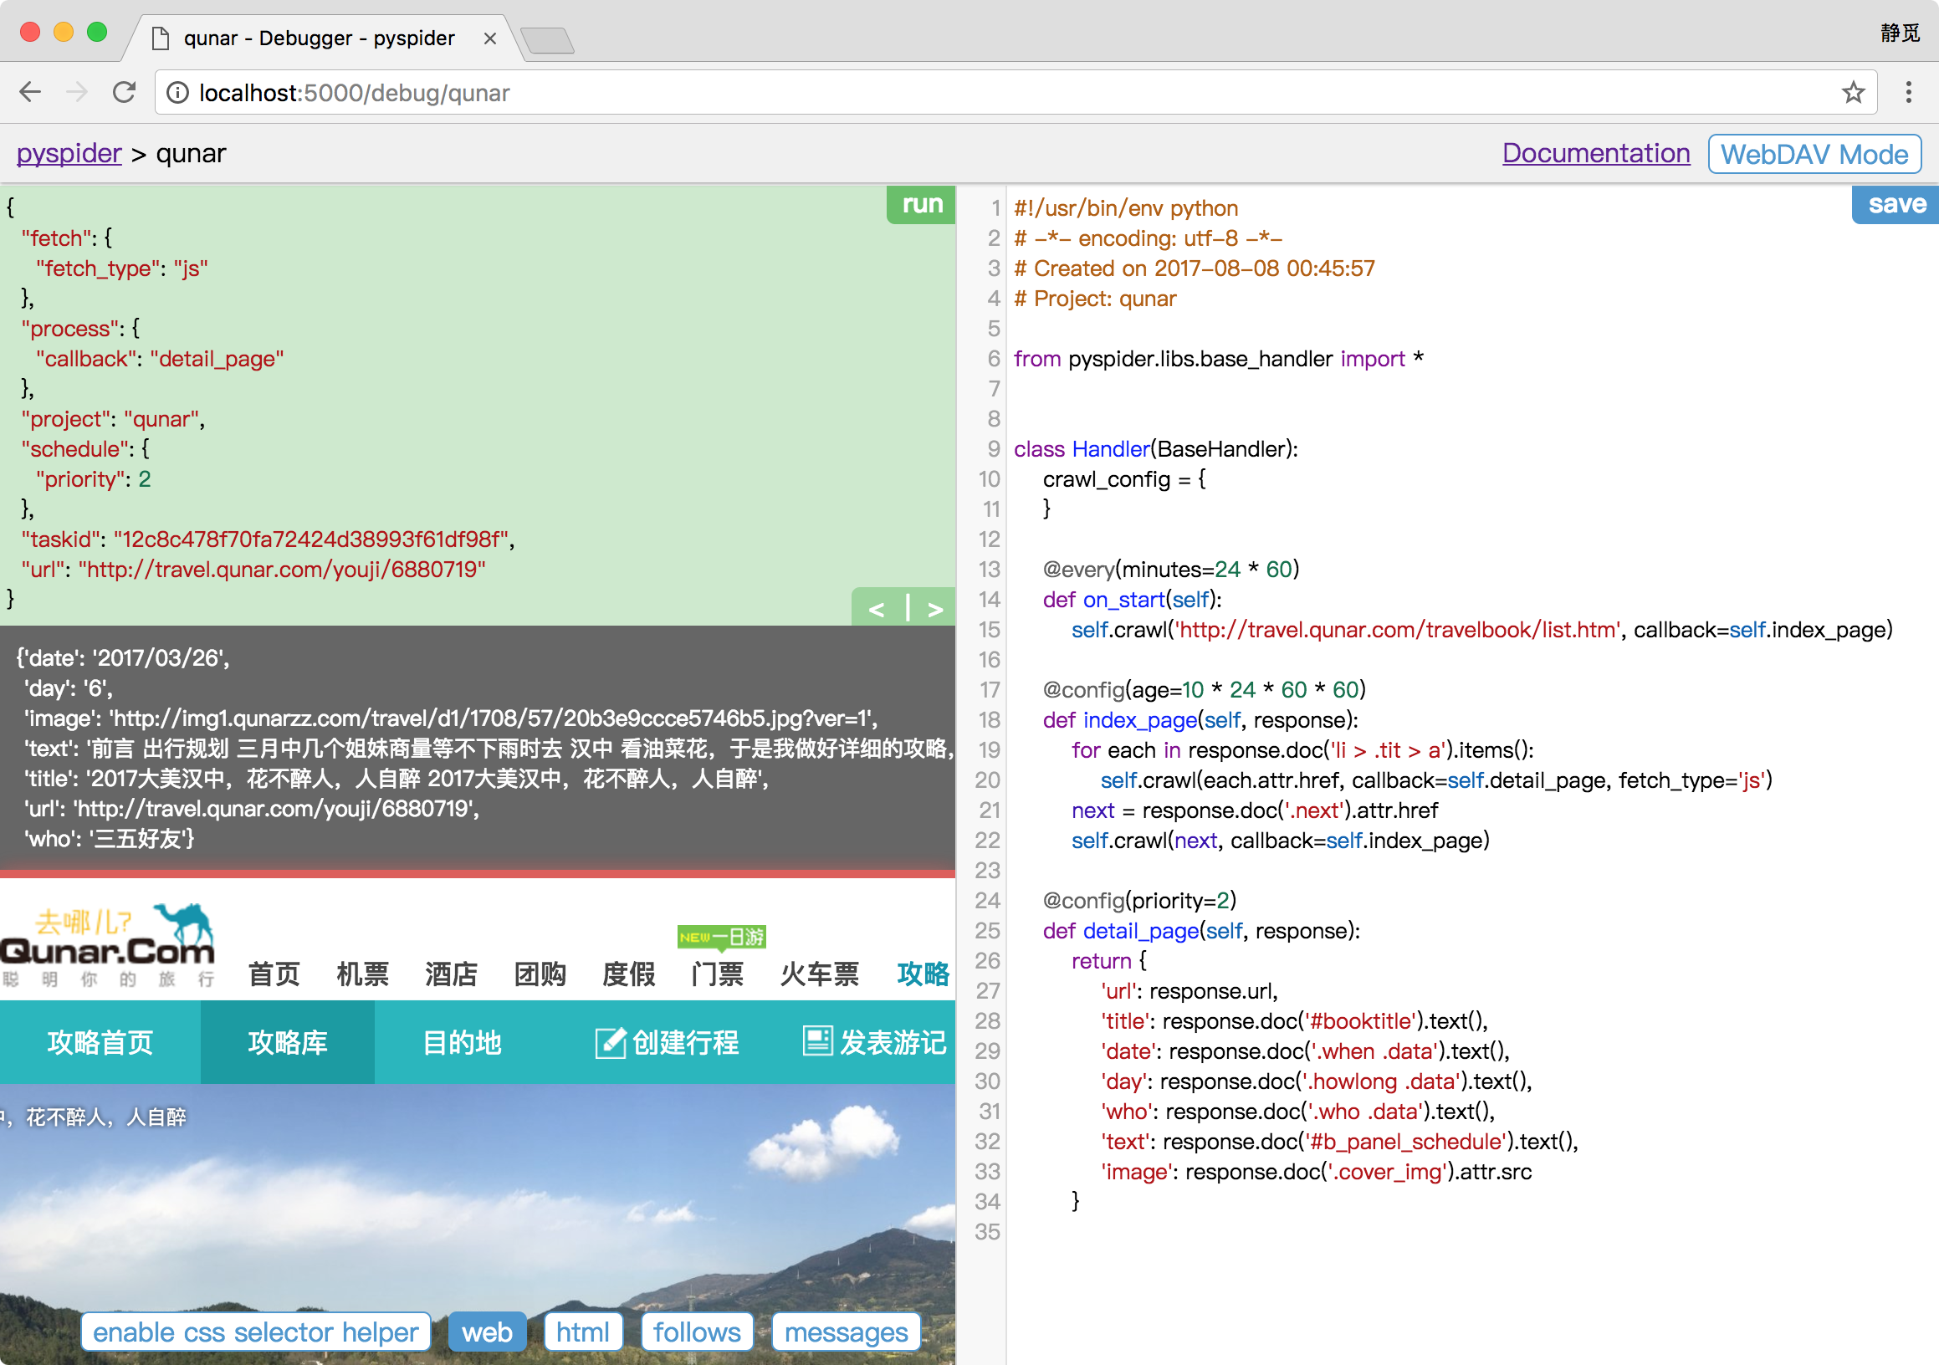The width and height of the screenshot is (1939, 1365).
Task: Open the messages tab
Action: [846, 1332]
